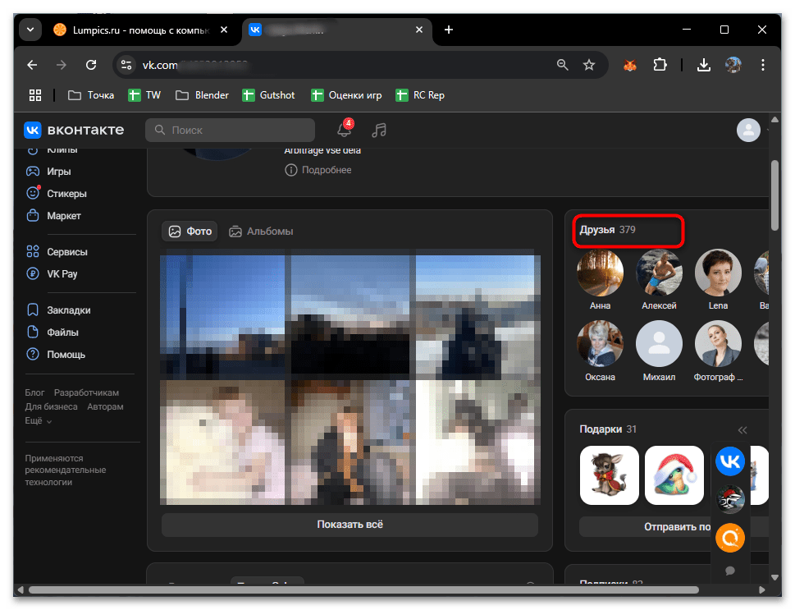This screenshot has width=795, height=610.
Task: Open Закладки in the left menu
Action: click(58, 310)
